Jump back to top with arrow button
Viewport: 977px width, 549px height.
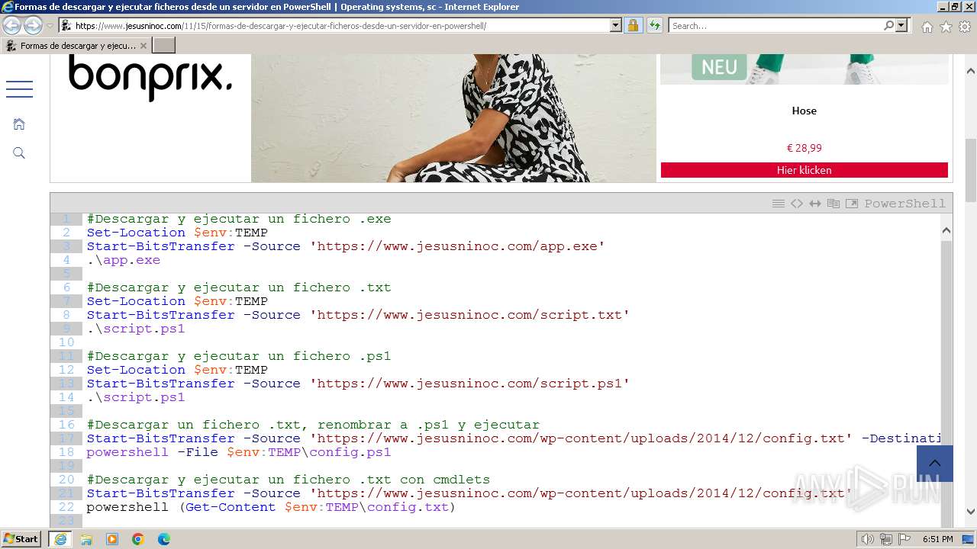(x=935, y=464)
